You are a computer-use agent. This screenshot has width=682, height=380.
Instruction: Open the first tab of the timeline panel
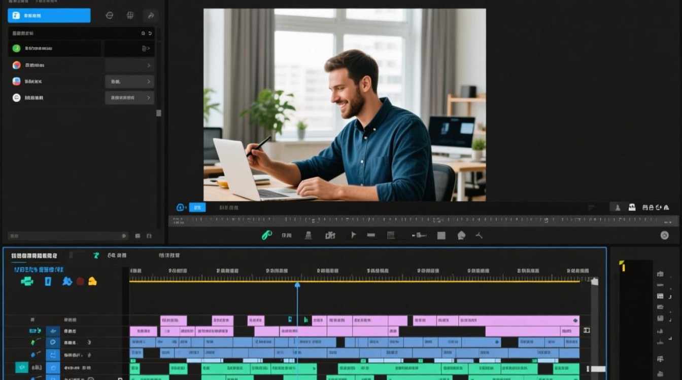point(35,256)
